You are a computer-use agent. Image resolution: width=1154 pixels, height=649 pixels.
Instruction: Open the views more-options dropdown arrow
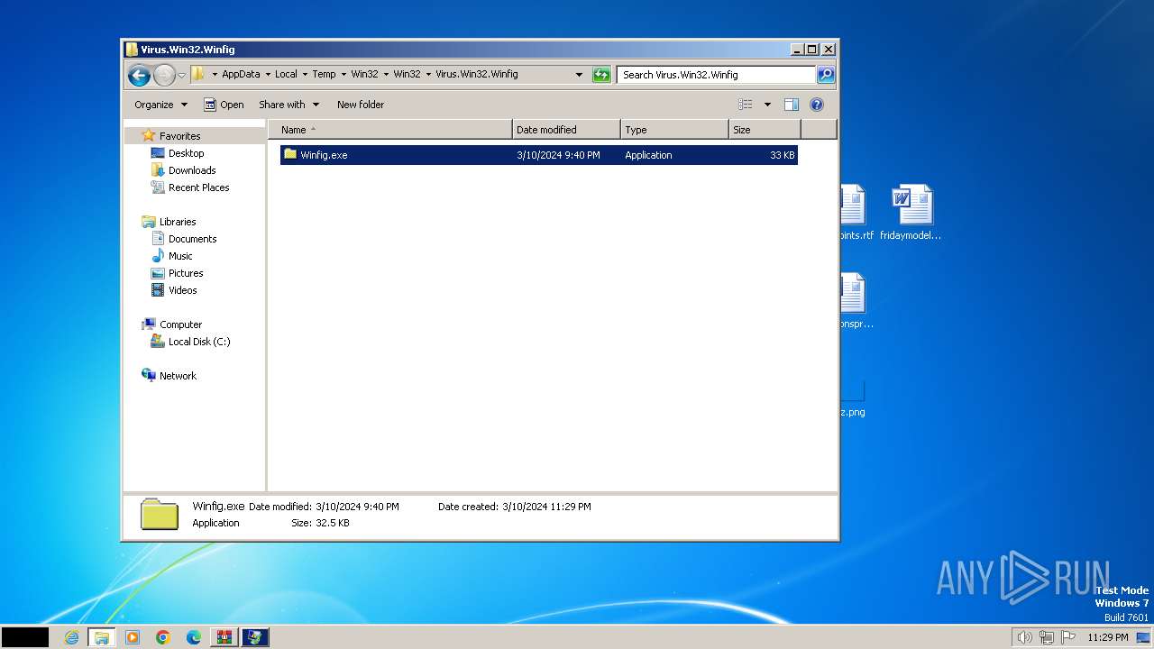(767, 105)
